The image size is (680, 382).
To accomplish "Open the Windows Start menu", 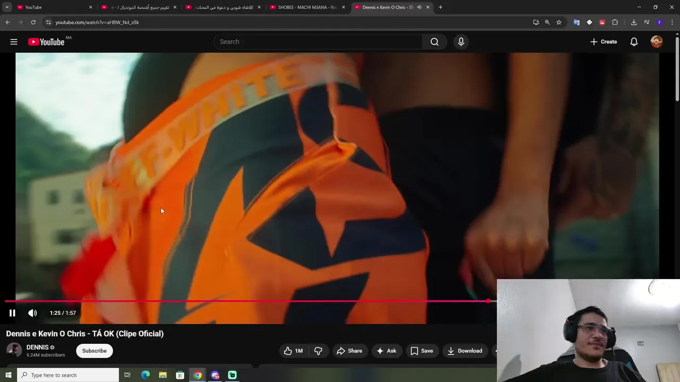I will 8,375.
